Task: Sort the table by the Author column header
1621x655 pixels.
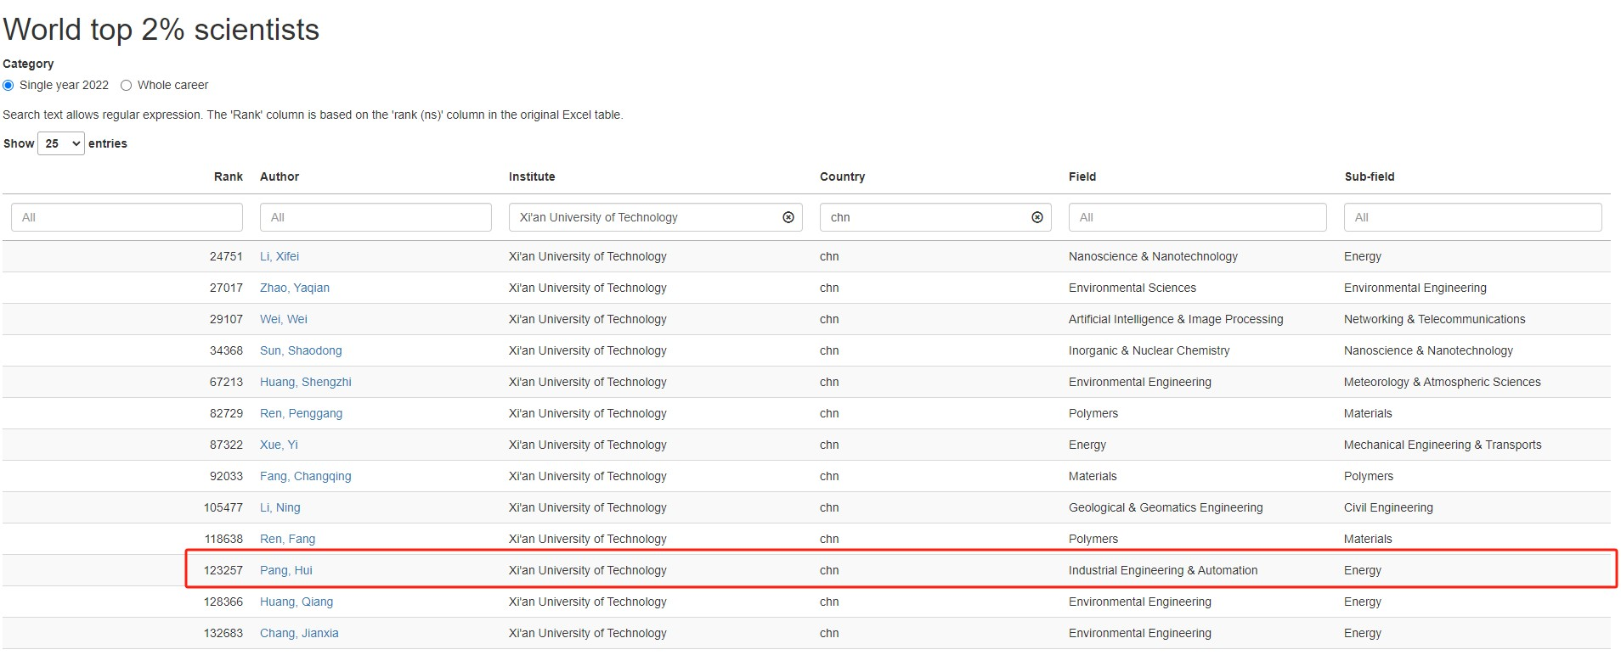Action: [280, 176]
